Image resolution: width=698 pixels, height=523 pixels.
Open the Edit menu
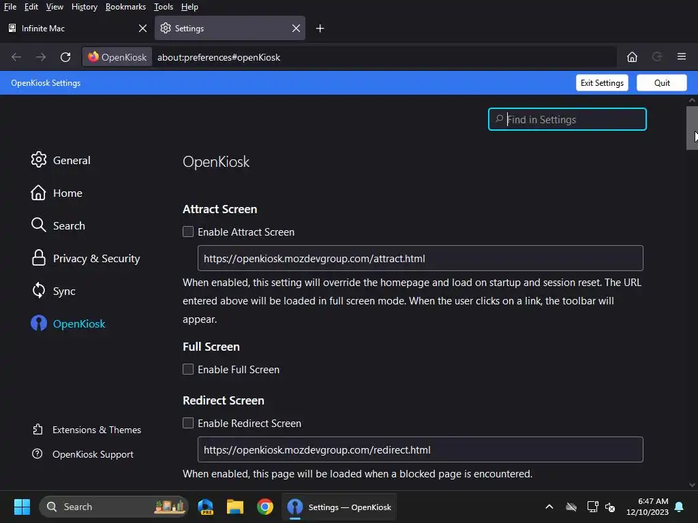tap(31, 7)
